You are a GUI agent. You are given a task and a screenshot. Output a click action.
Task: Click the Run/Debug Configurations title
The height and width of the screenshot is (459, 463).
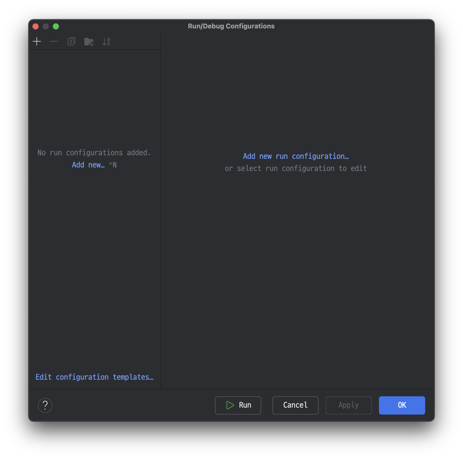coord(231,26)
